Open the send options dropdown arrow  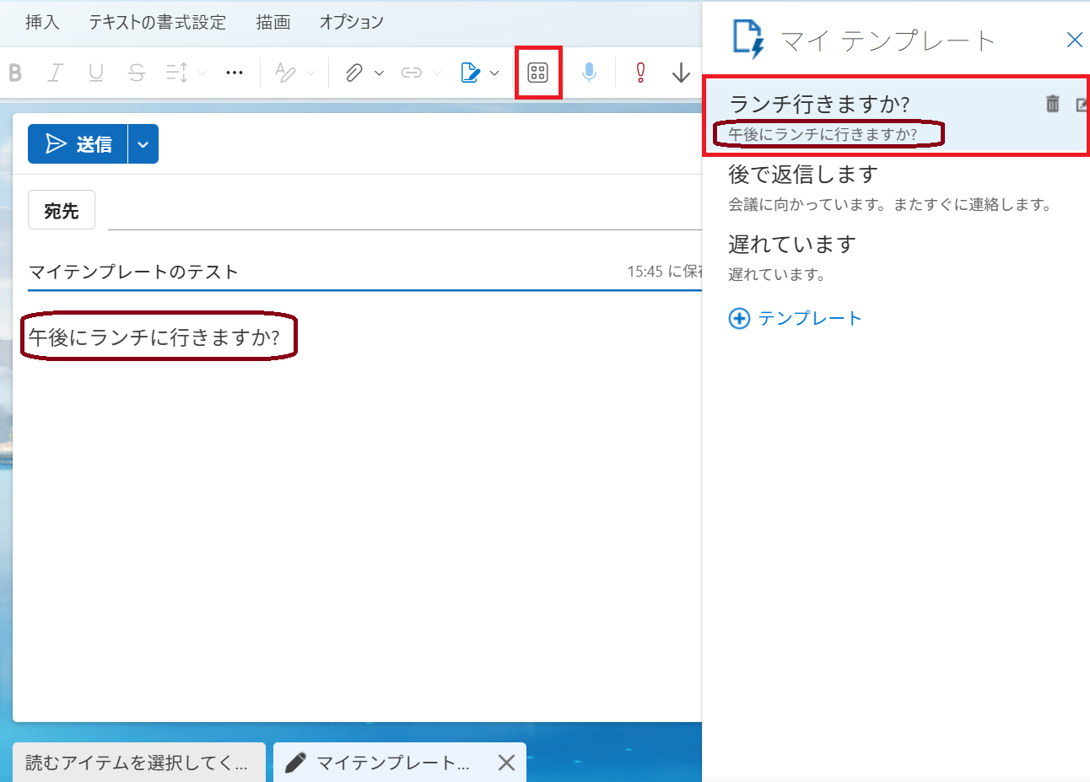143,144
